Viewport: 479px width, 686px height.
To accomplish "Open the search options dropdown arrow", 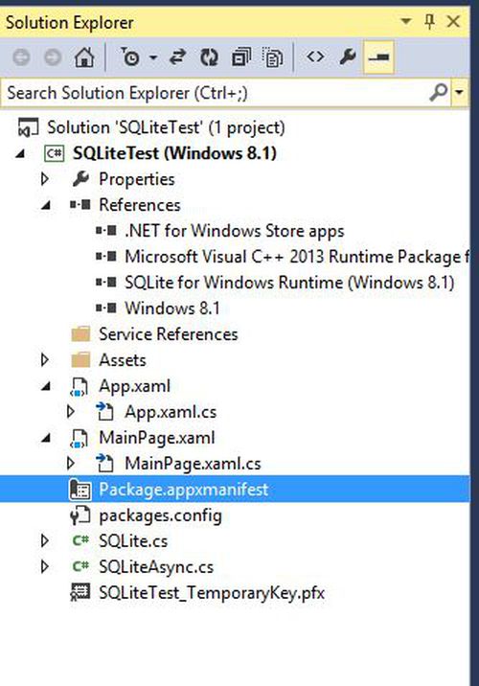I will coord(459,92).
